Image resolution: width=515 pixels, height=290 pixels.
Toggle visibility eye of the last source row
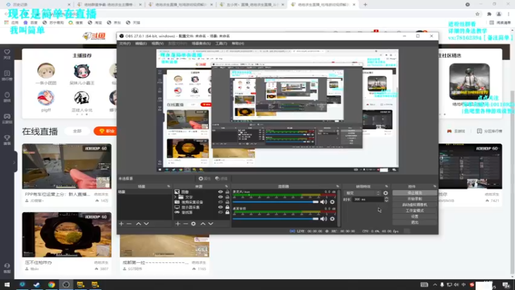[220, 213]
